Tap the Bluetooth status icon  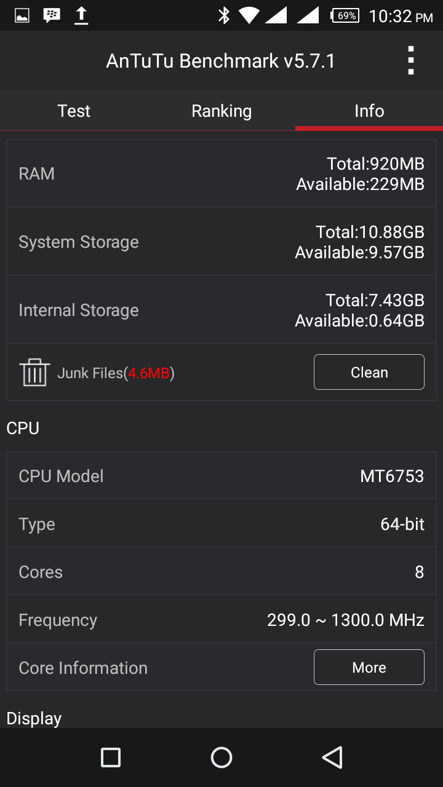[x=224, y=15]
